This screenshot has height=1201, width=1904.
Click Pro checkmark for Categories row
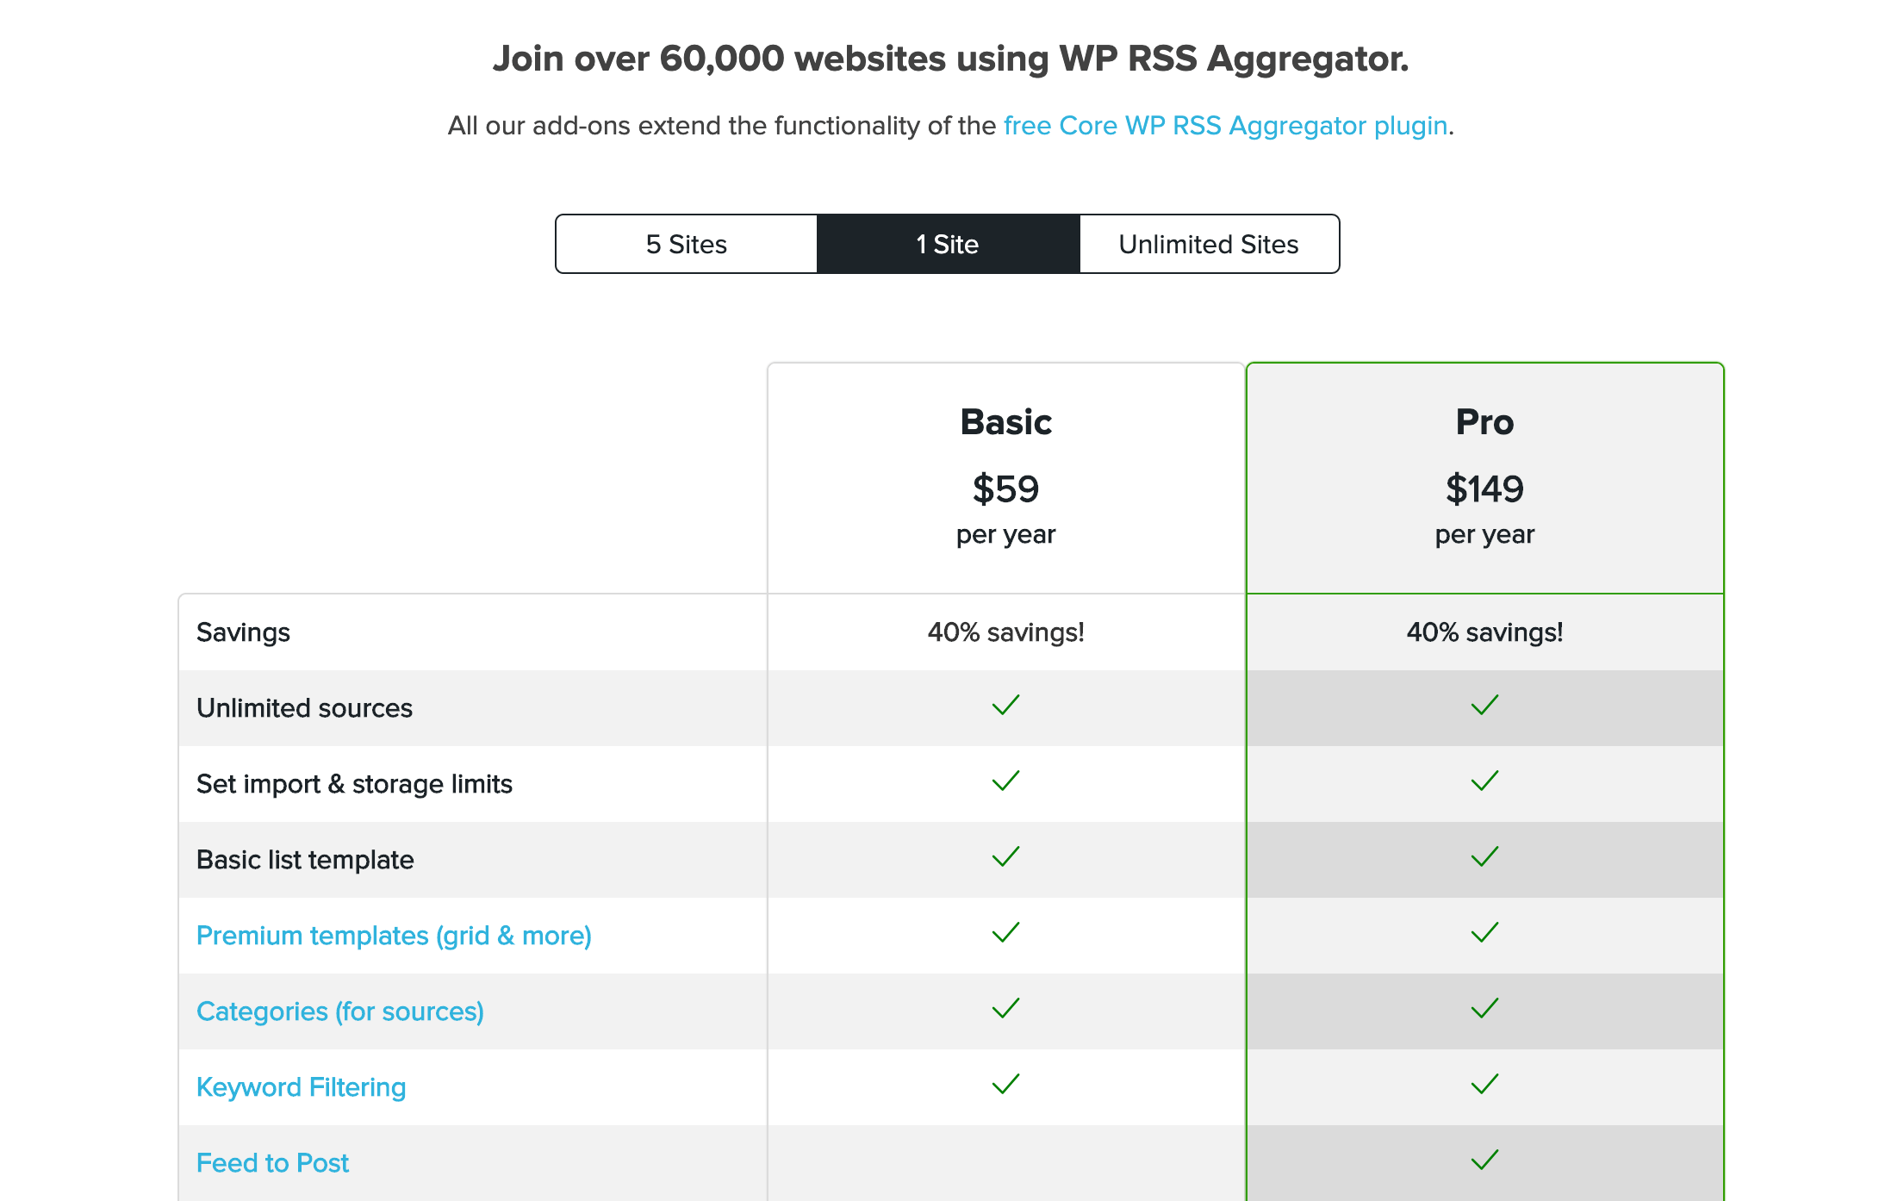coord(1484,1009)
